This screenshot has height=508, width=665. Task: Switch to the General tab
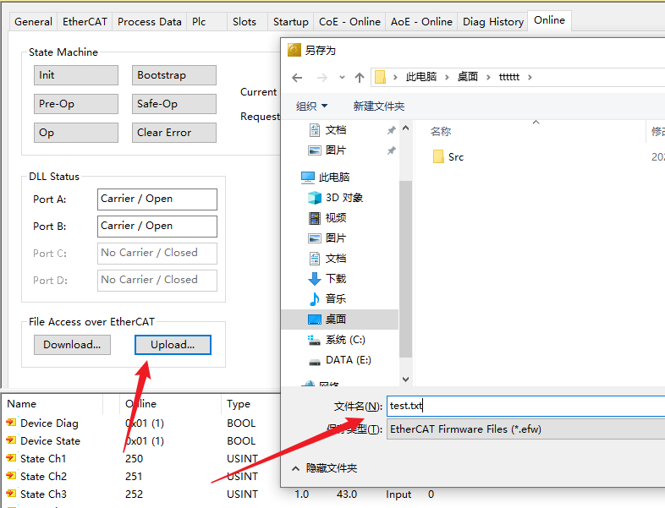coord(33,22)
